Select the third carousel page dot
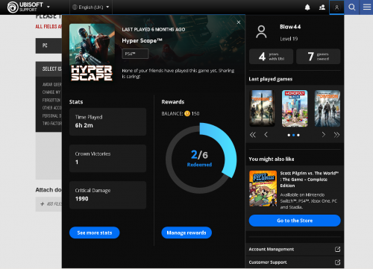 (298, 135)
